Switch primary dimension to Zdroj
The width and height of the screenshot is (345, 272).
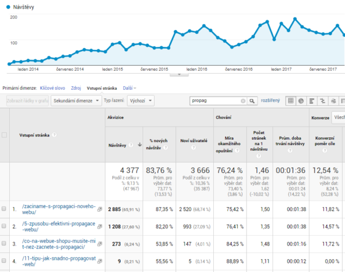[x=75, y=89]
